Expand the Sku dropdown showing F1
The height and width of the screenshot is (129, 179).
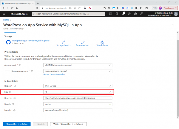pos(78,92)
